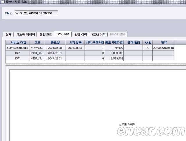Open the 마스터 데이터 tab
Viewport: 186px width, 141px height.
coord(25,34)
